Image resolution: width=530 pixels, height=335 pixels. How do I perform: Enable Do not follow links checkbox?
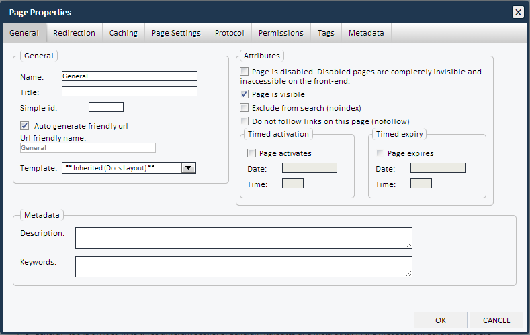[x=245, y=121]
